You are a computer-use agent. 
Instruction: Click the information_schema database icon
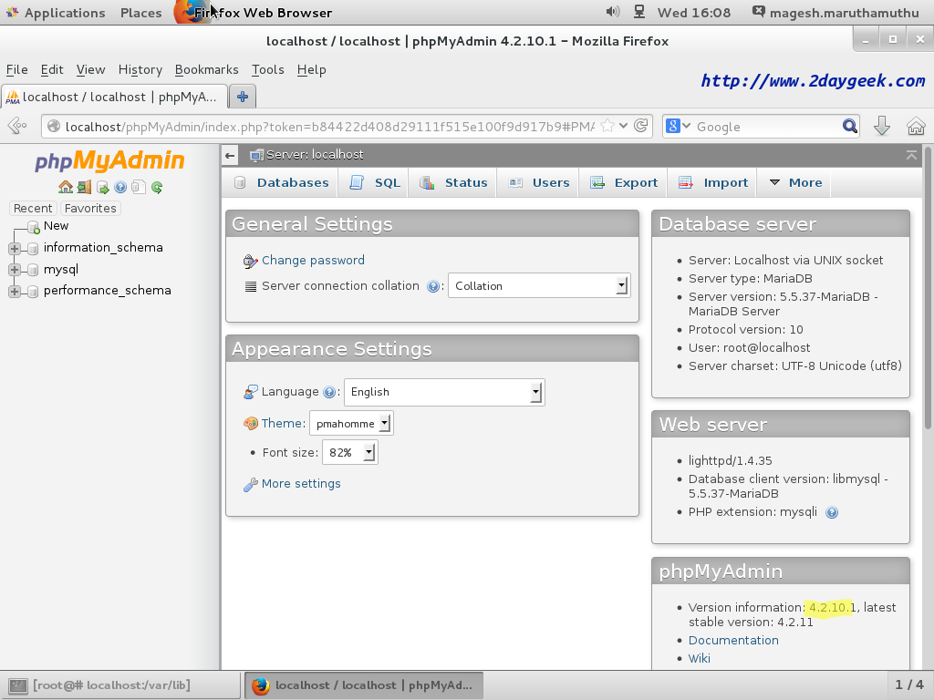[x=34, y=248]
